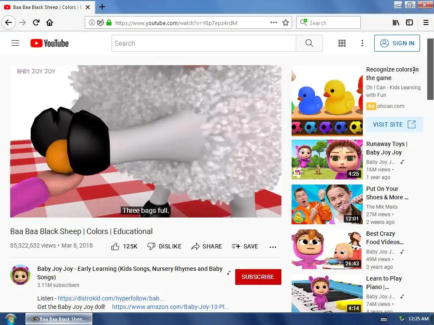Viewport: 434px width, 325px height.
Task: Close the Baa Baa Black Sheep tab
Action: 88,7
